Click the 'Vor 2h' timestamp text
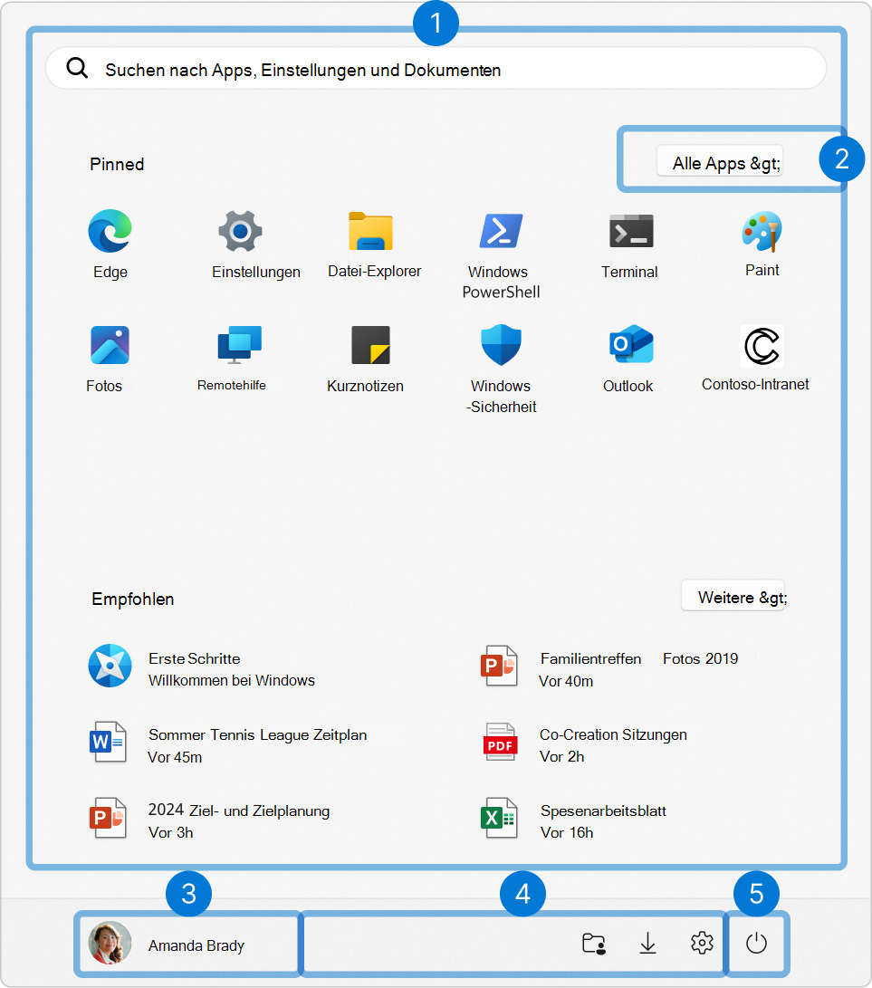Viewport: 872px width, 988px height. 561,757
